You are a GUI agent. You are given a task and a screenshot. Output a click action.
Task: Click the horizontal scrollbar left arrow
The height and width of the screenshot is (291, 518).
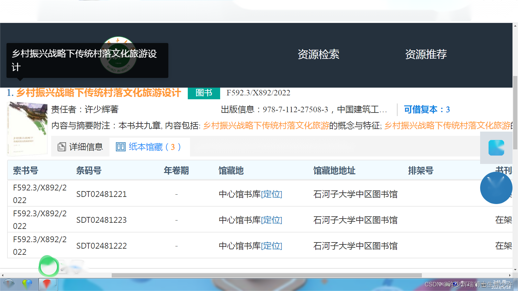click(x=3, y=275)
